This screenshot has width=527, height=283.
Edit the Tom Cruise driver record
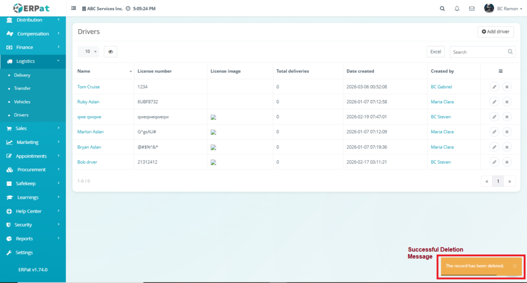click(x=494, y=87)
